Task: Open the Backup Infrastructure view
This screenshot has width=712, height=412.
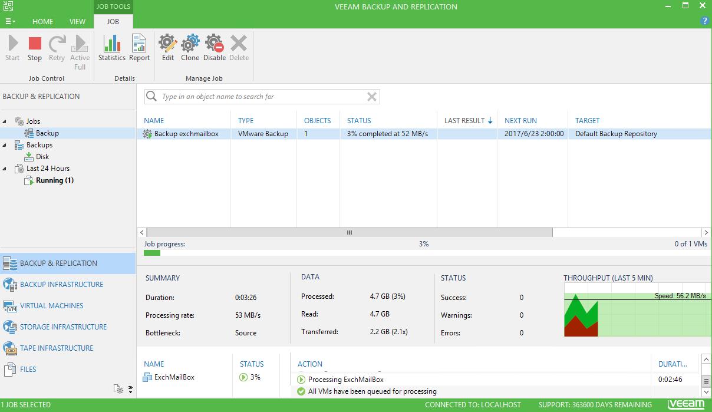Action: tap(68, 285)
